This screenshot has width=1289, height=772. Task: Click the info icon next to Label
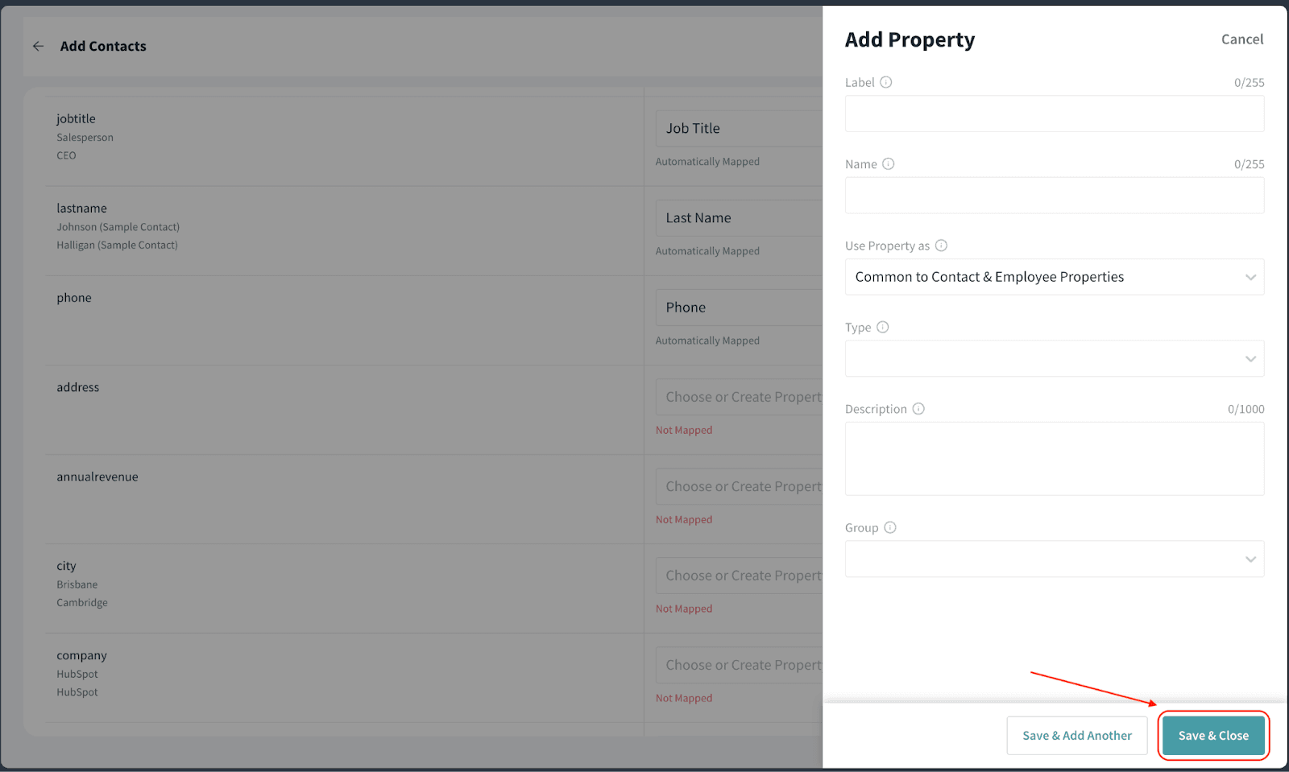[x=886, y=82]
